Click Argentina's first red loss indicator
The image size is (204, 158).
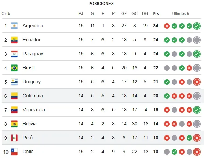click(x=167, y=26)
